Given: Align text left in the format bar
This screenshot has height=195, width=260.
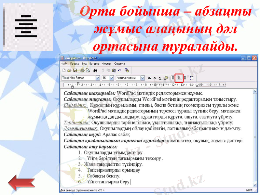Looking at the screenshot, I should tap(173, 78).
